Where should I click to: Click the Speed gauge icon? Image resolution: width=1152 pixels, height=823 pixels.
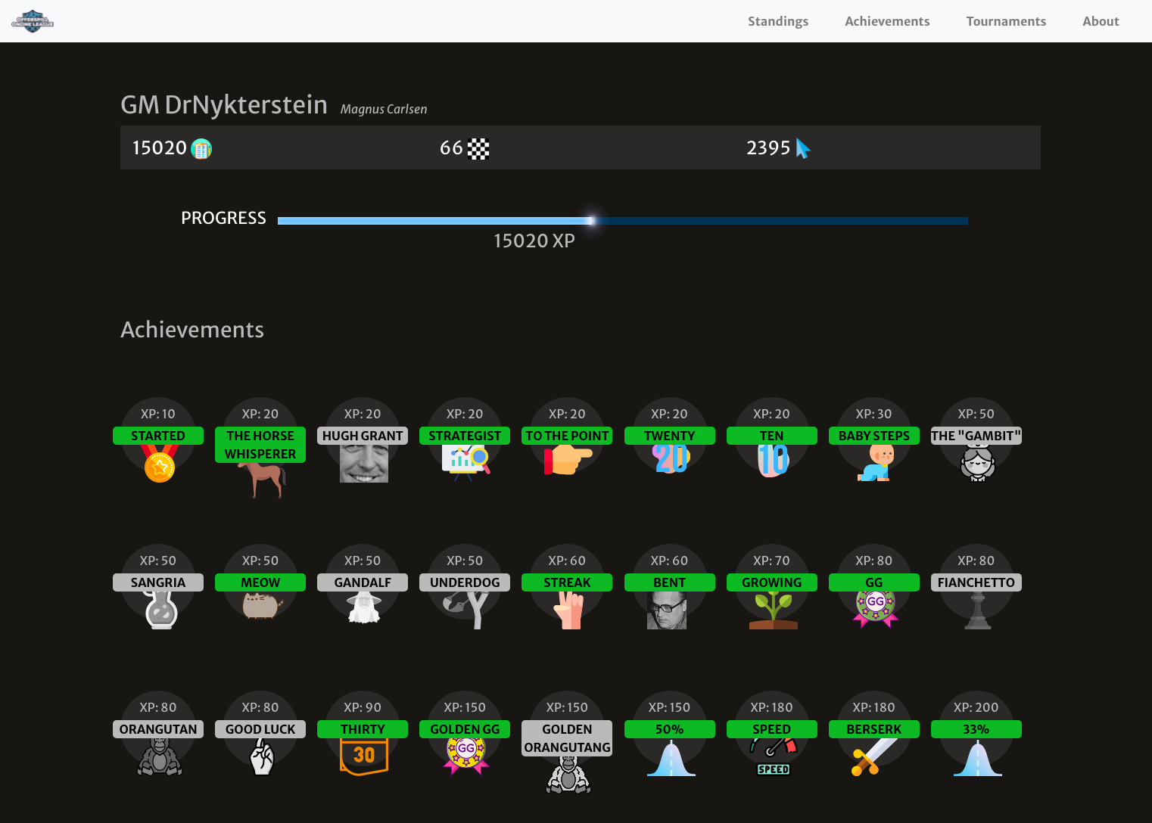tap(773, 756)
